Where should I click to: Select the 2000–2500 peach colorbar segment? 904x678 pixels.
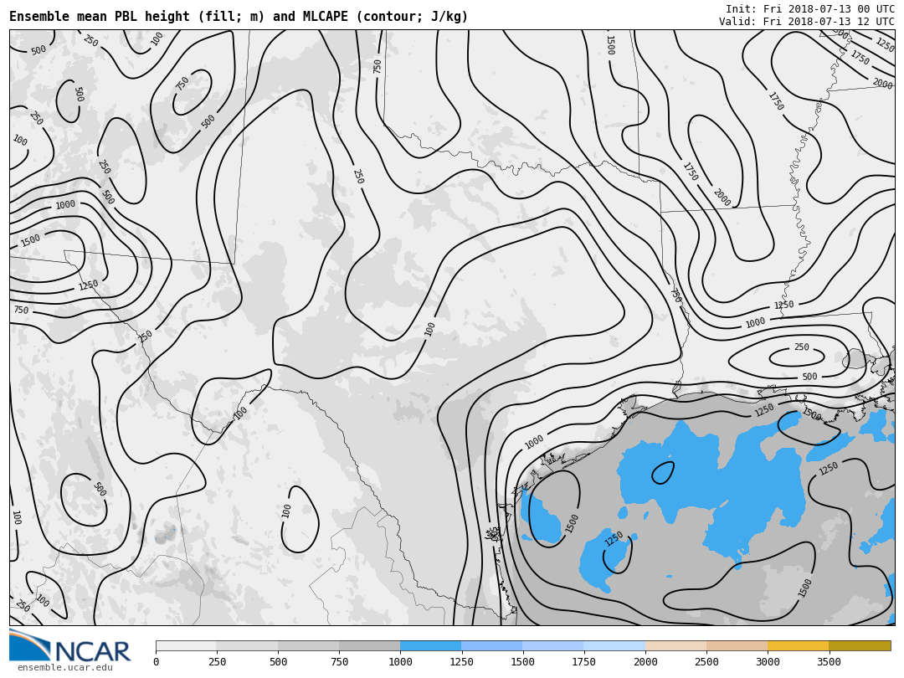[675, 645]
